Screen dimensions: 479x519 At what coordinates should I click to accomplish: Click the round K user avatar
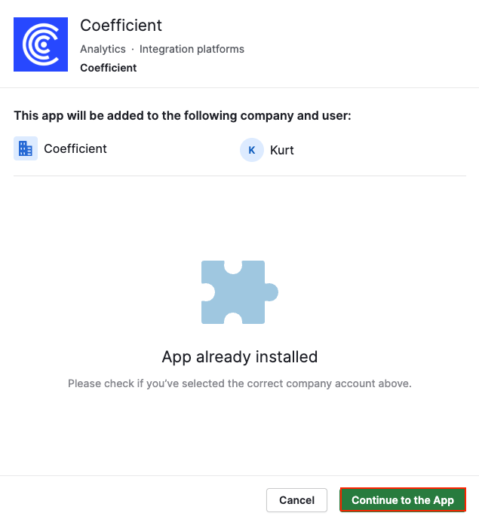251,150
